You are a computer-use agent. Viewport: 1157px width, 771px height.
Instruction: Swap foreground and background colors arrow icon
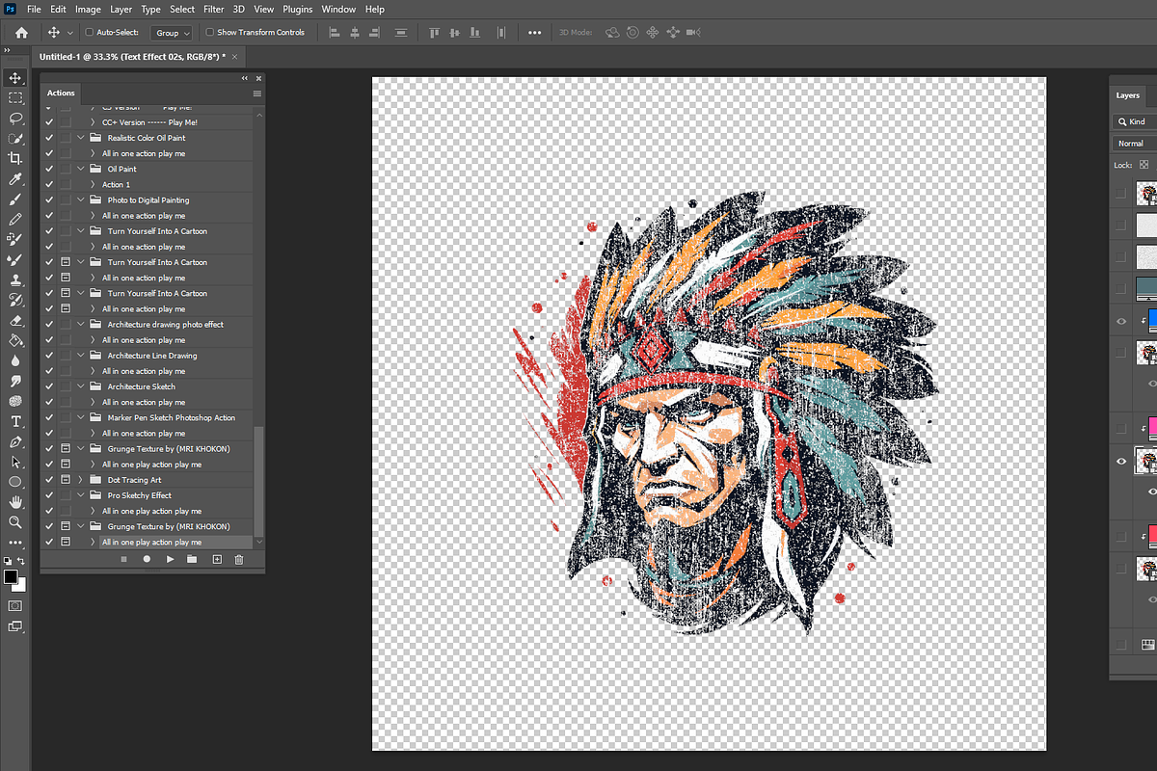tap(22, 561)
